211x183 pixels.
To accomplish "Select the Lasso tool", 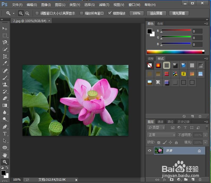I will click(x=5, y=42).
